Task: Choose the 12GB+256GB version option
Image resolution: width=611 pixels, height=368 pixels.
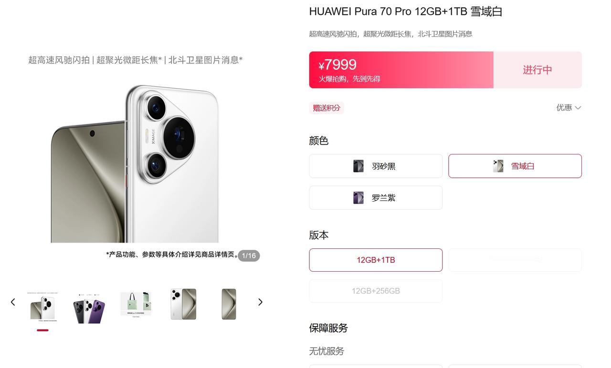Action: pos(376,291)
